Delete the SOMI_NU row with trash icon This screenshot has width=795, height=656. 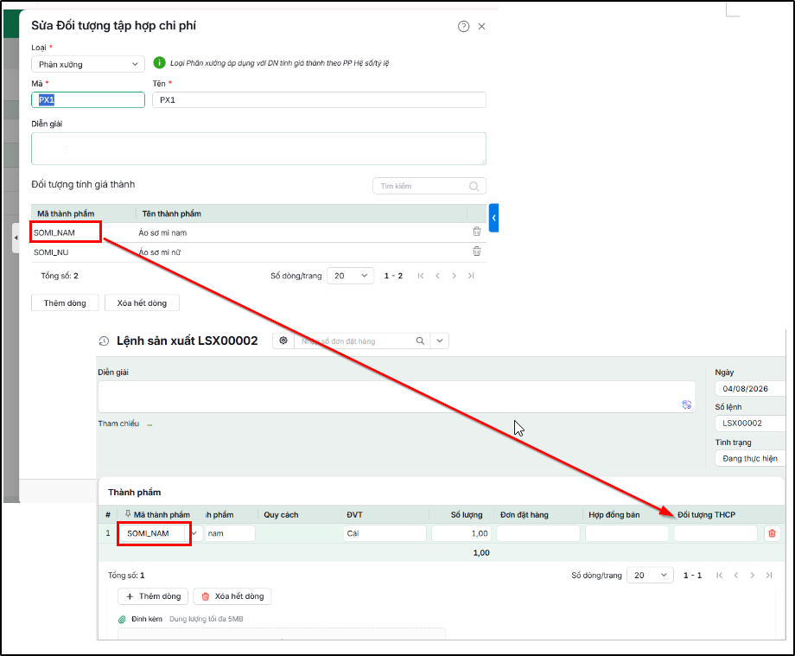click(477, 251)
